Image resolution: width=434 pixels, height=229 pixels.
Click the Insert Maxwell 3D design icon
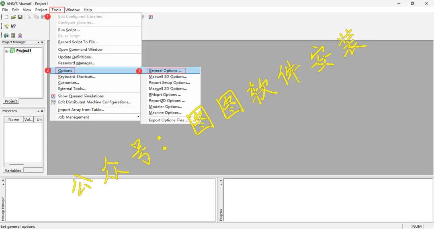(x=6, y=35)
